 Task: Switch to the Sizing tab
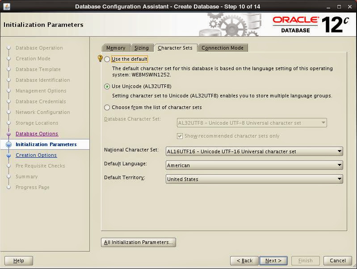[142, 48]
